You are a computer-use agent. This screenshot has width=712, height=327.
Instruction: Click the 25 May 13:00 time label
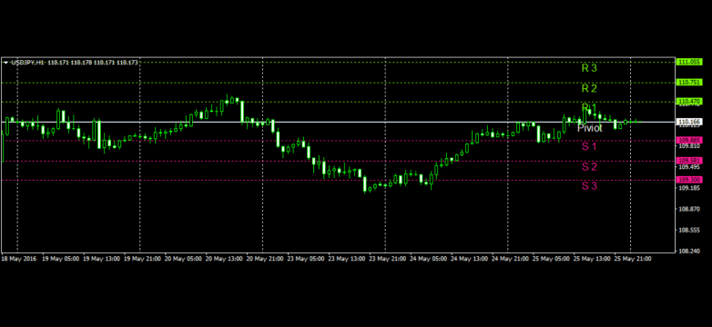coord(592,259)
